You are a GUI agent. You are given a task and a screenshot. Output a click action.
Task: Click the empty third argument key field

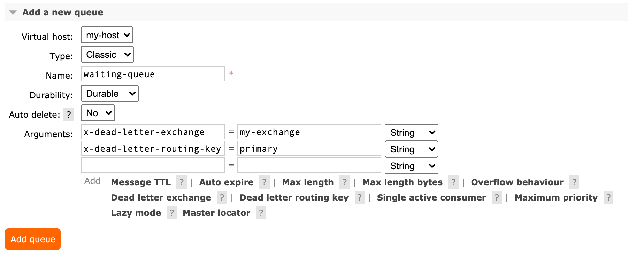[x=153, y=165]
